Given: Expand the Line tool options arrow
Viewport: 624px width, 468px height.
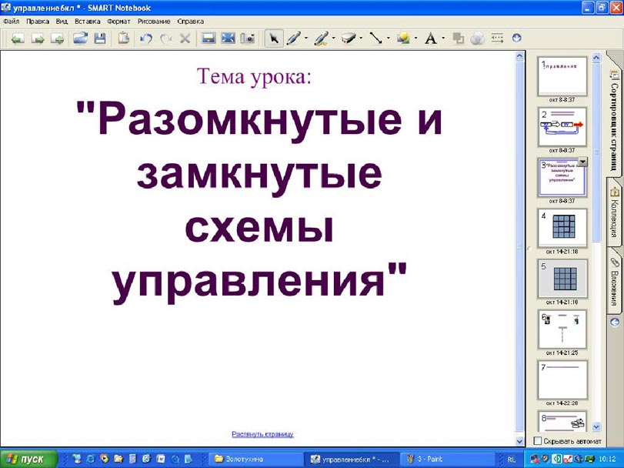Looking at the screenshot, I should 389,38.
